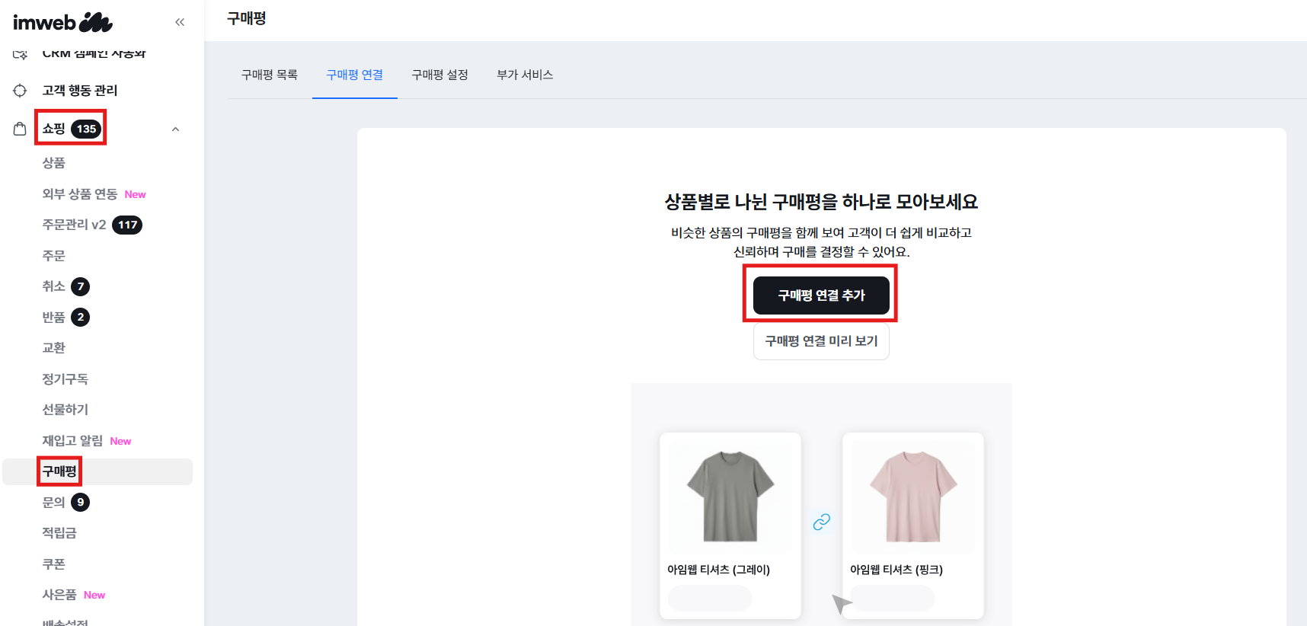Switch to the 구매평 목록 tab
Screen dimensions: 1307x626
coord(269,75)
